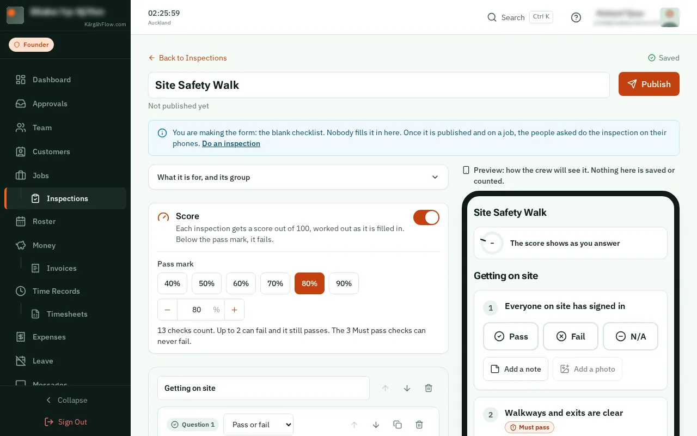Open Timesheets in the sidebar

point(65,314)
